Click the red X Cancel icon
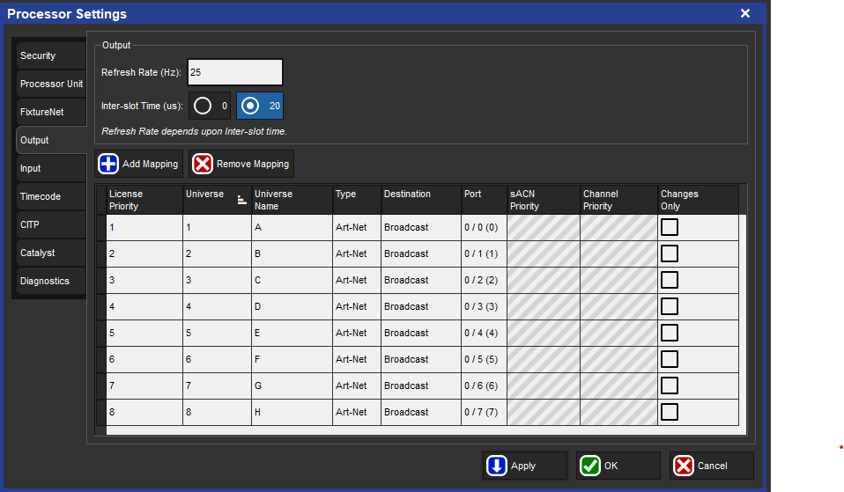 click(684, 466)
